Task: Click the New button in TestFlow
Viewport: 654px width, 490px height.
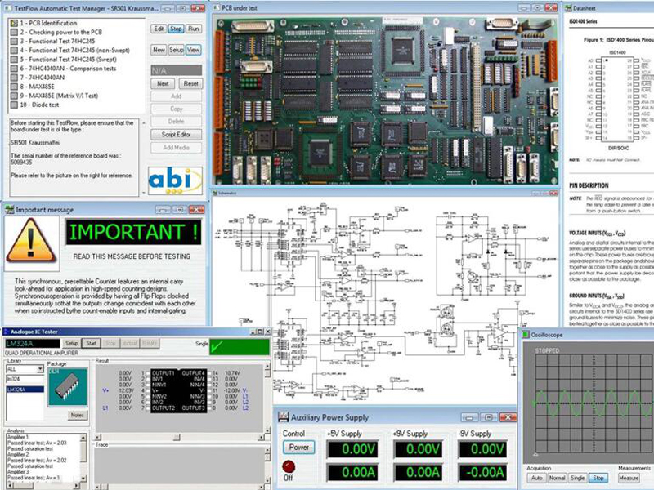Action: click(159, 50)
